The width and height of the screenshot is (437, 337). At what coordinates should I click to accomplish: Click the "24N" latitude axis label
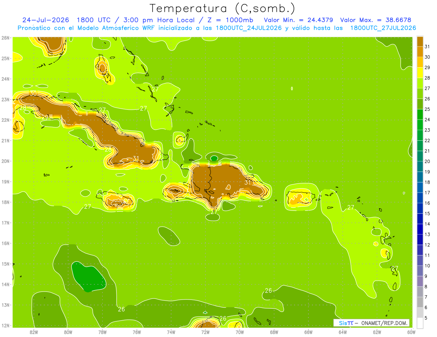(x=5, y=79)
